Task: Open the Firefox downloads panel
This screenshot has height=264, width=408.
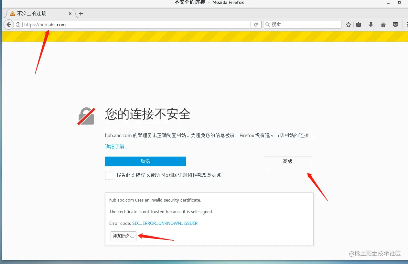Action: pyautogui.click(x=370, y=24)
